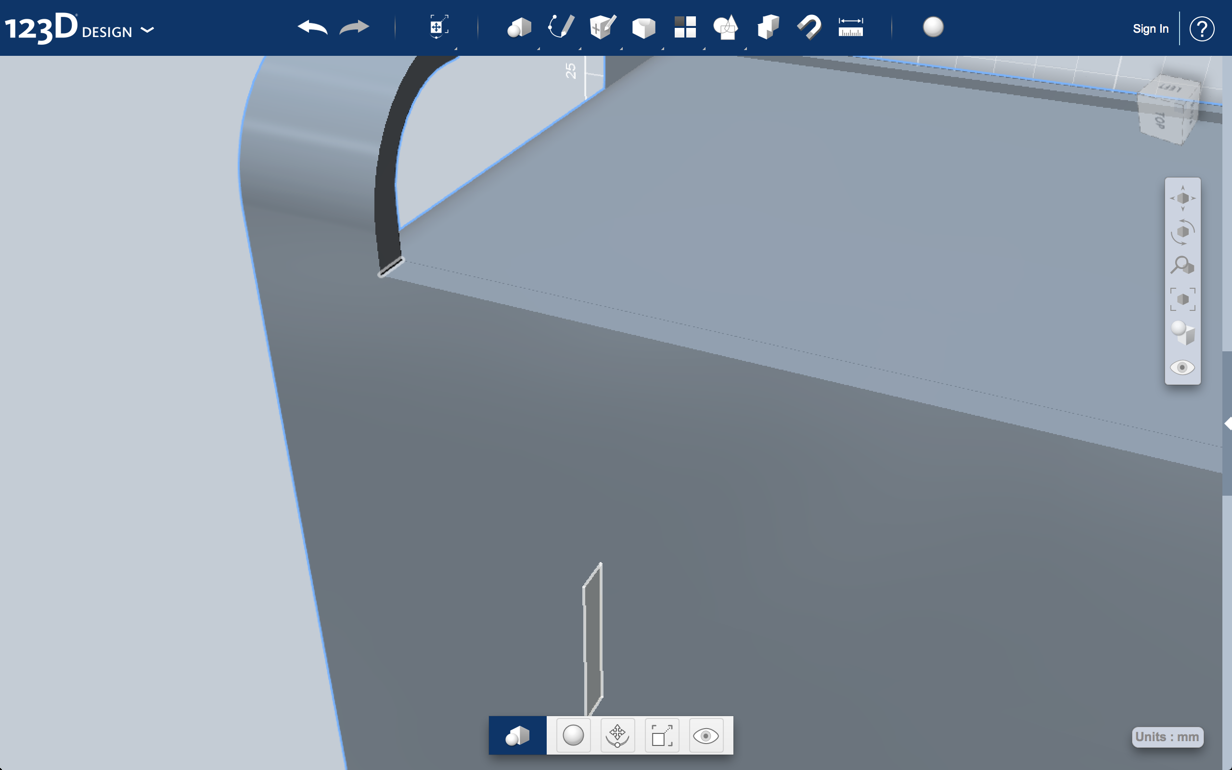Activate the Snap tool
Screen dimensions: 1232x770
tap(809, 28)
